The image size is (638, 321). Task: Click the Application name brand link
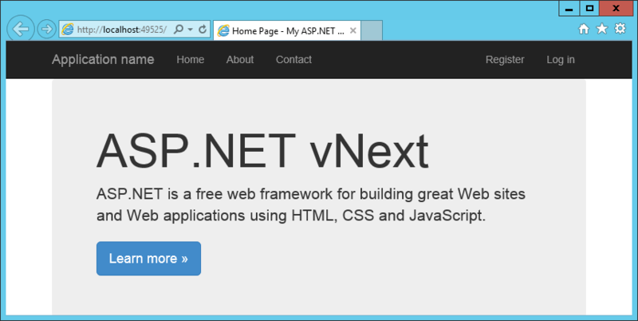point(103,59)
